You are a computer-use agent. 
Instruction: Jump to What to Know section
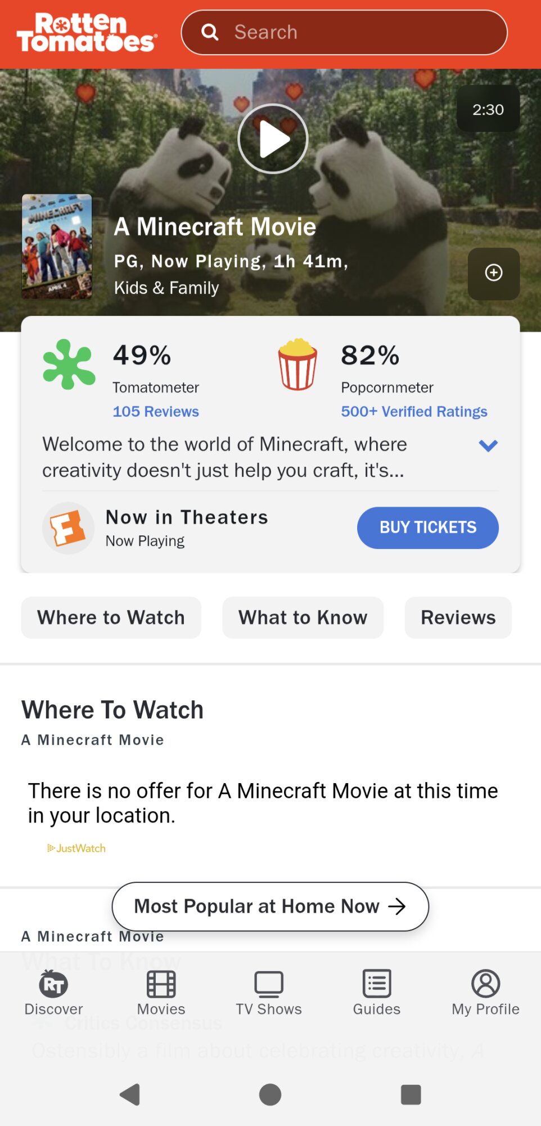(303, 618)
